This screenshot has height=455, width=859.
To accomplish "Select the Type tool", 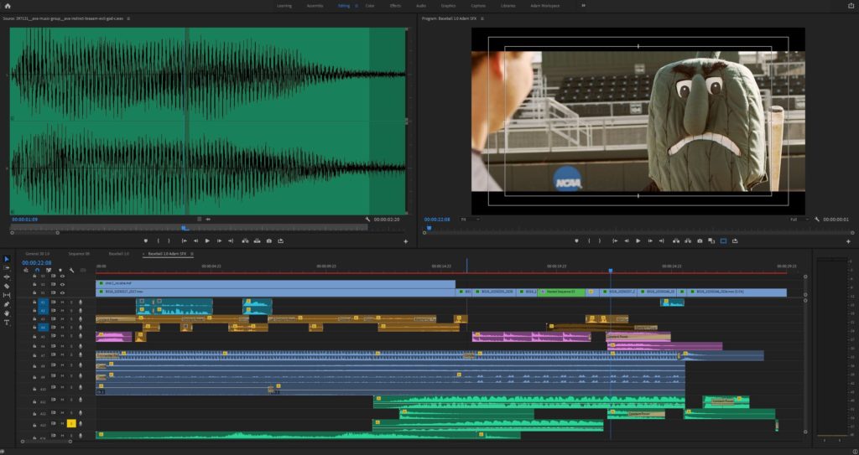I will 7,323.
